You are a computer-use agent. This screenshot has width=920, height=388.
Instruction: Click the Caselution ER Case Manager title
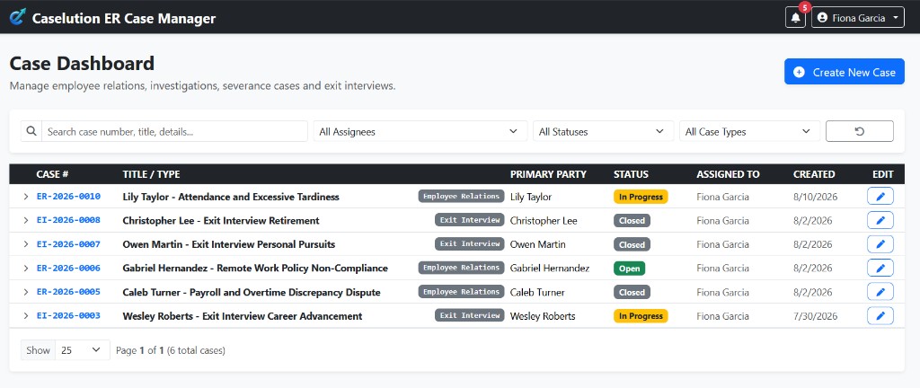[124, 18]
